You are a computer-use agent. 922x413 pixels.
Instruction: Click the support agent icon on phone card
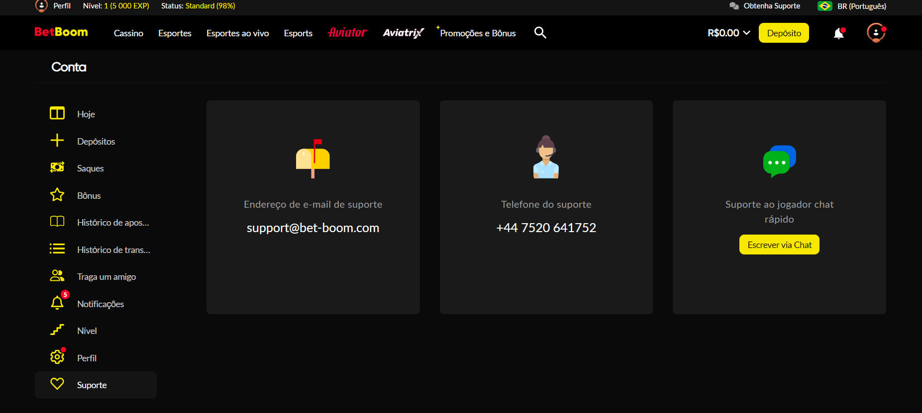[546, 157]
